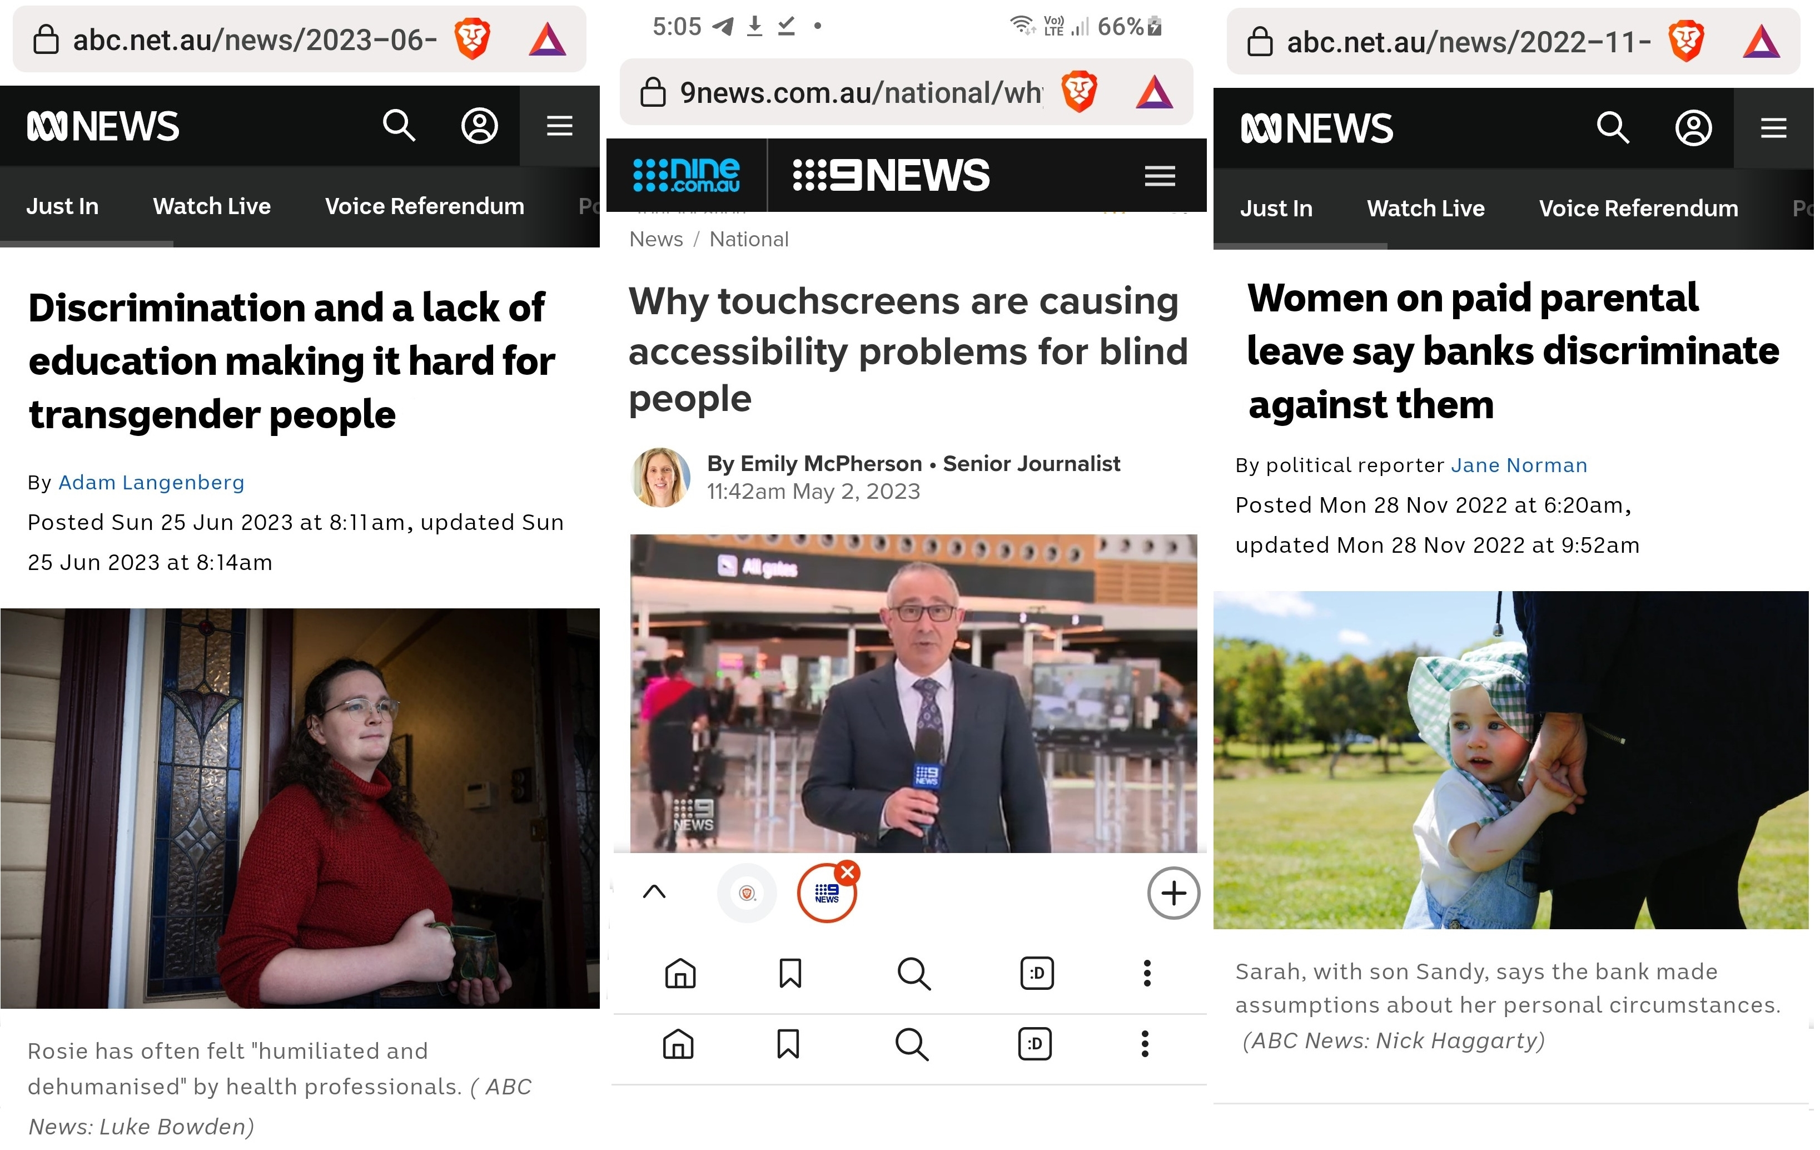1820x1150 pixels.
Task: Open search on the left ABC News header
Action: tap(399, 126)
